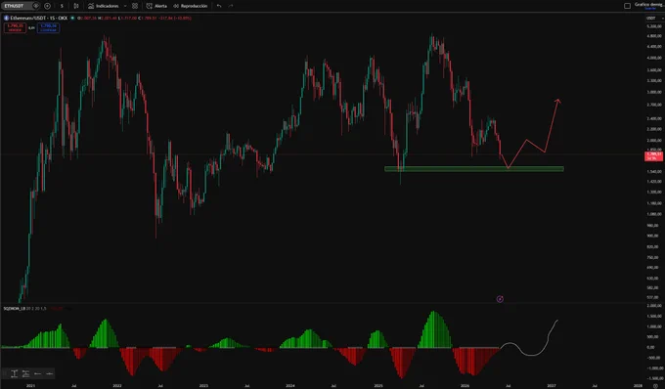The height and width of the screenshot is (389, 665).
Task: Open the ETHUSDT symbol search box
Action: (x=16, y=6)
